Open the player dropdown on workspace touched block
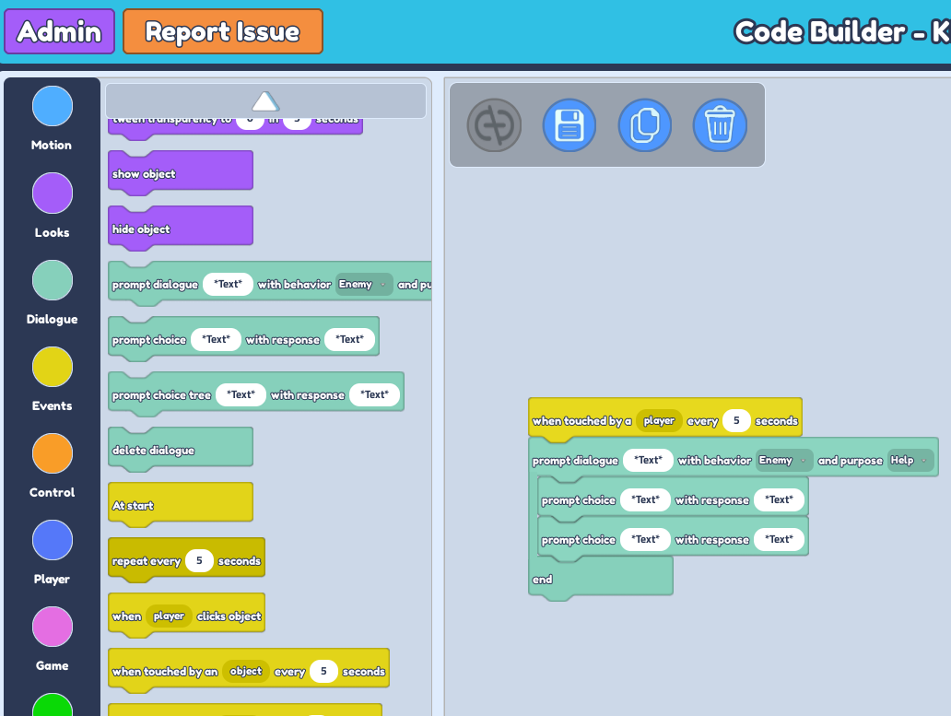951x716 pixels. coord(659,421)
